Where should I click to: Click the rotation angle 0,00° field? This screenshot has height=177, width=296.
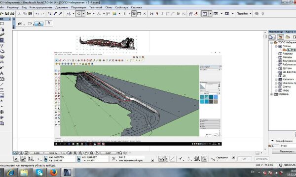pos(108,153)
